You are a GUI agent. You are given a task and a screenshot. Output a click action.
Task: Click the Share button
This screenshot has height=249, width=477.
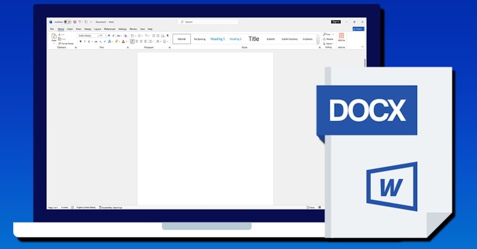pos(358,29)
